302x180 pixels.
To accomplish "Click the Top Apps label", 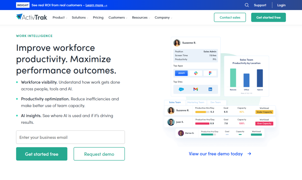I will pos(178,66).
